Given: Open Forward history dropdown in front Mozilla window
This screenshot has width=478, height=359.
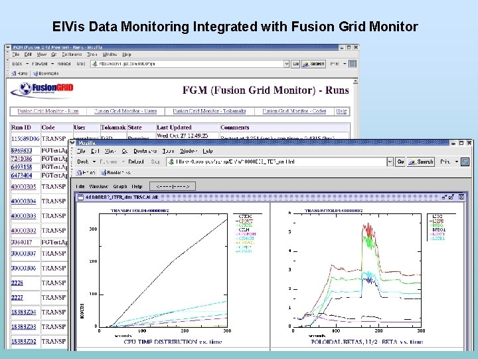Looking at the screenshot, I should point(123,162).
